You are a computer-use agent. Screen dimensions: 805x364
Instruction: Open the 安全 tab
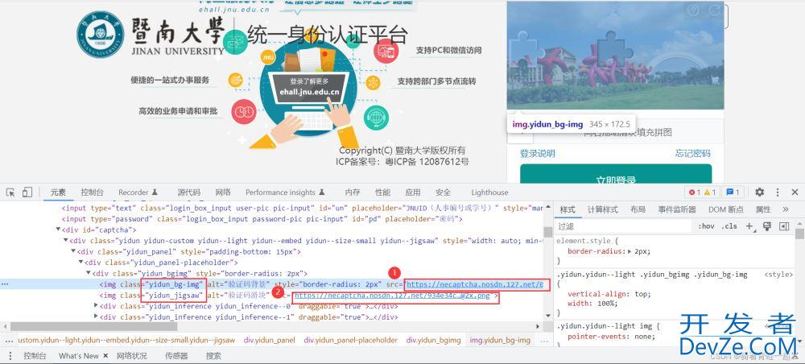point(443,192)
